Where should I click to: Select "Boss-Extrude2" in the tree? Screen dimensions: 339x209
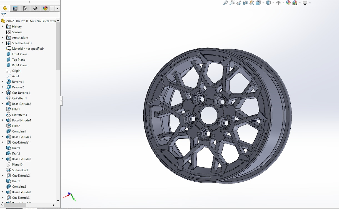point(21,104)
